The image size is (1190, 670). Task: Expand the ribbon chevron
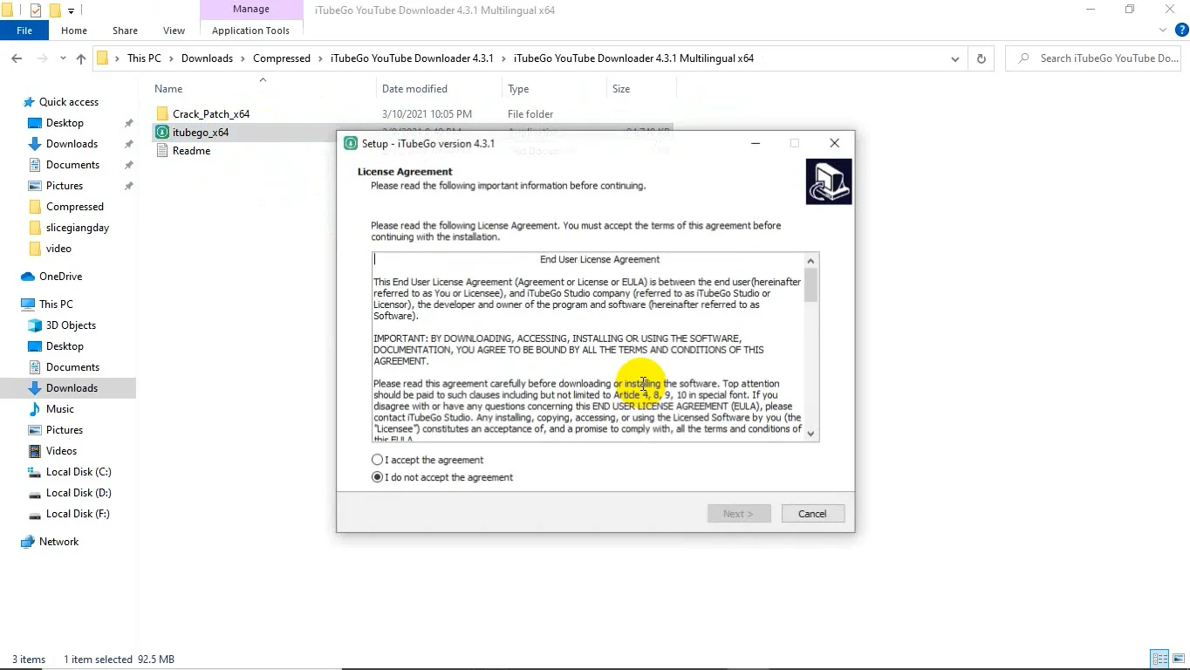1163,31
